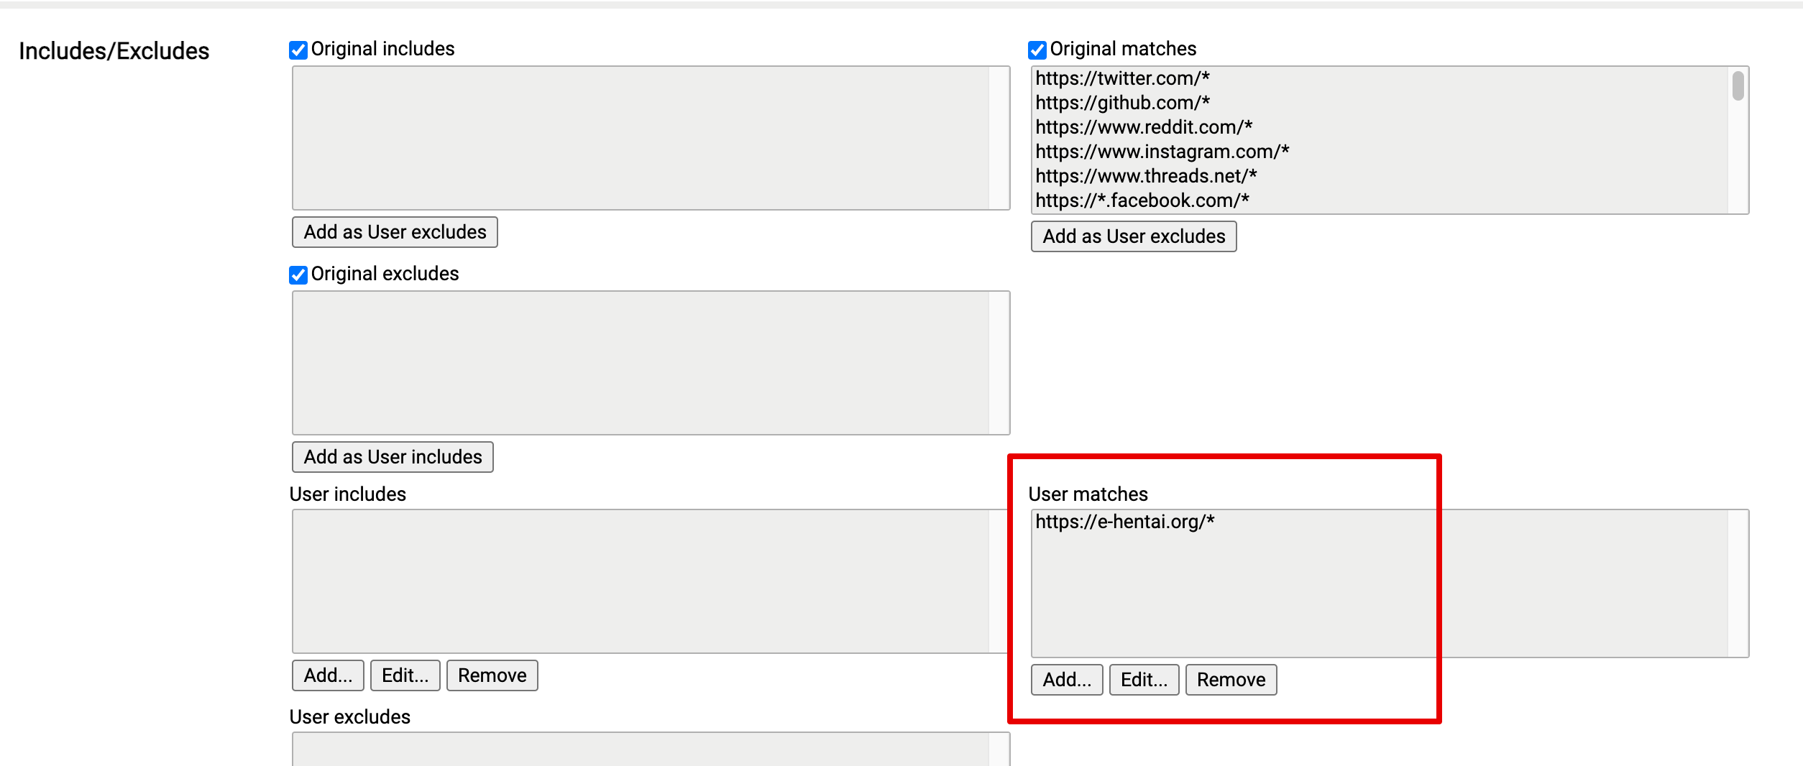Enable the Original includes checkbox
This screenshot has height=766, width=1803.
tap(299, 49)
